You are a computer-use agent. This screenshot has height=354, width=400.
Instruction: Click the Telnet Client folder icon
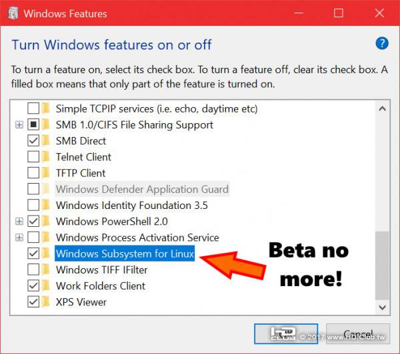[46, 156]
